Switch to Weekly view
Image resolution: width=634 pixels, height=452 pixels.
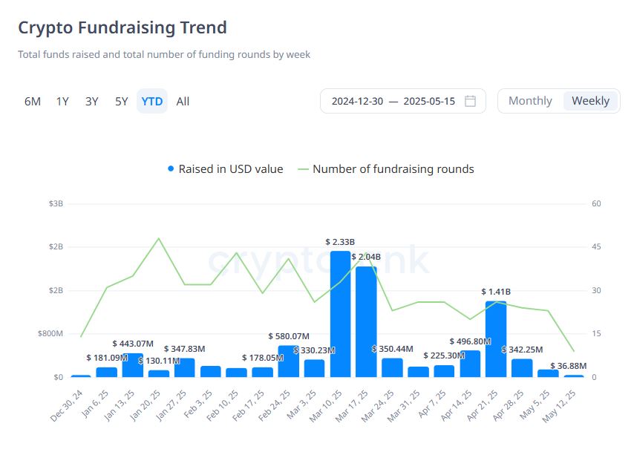click(590, 101)
